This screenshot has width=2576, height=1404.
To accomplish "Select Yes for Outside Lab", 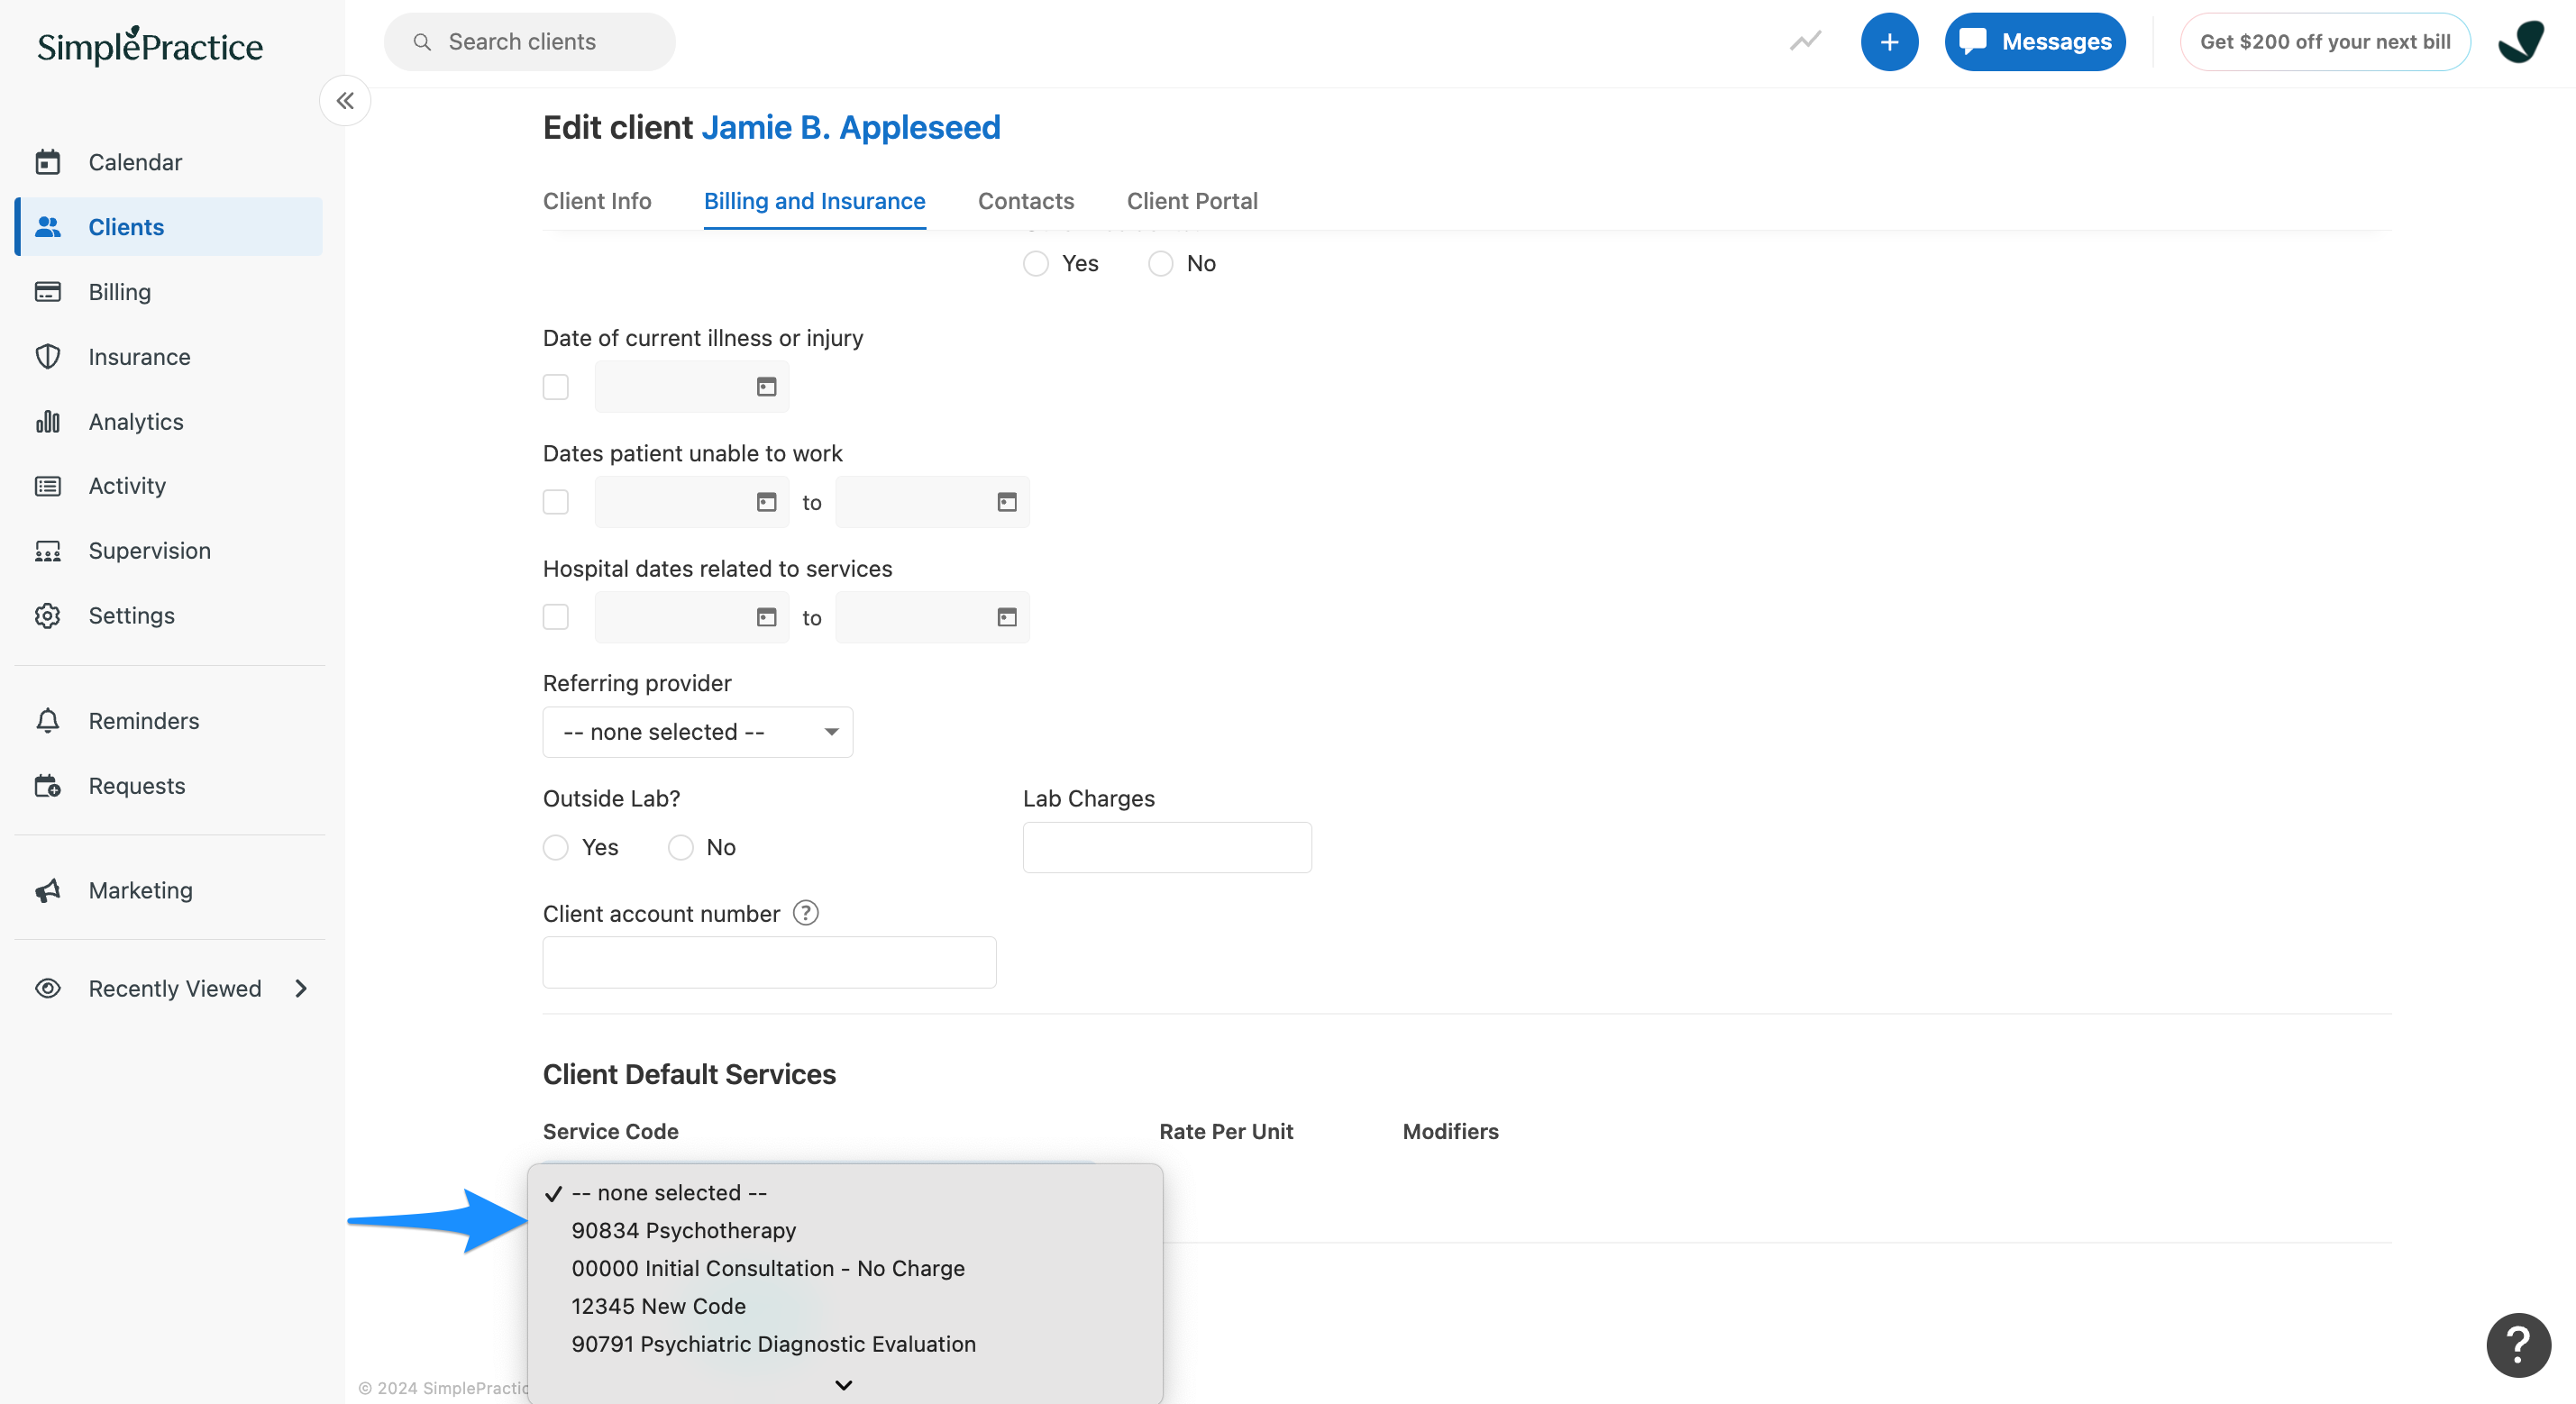I will pos(555,847).
